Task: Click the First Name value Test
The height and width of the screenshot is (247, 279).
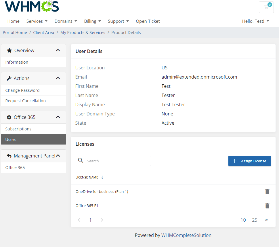Action: pyautogui.click(x=166, y=86)
